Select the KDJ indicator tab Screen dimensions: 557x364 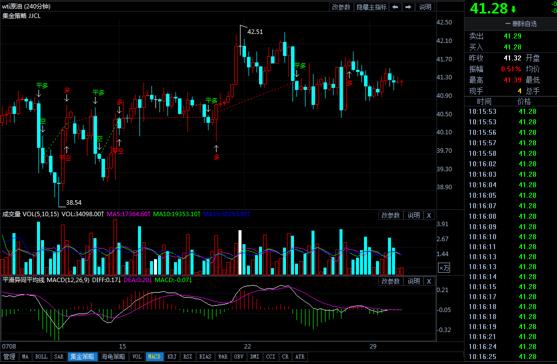click(x=171, y=357)
